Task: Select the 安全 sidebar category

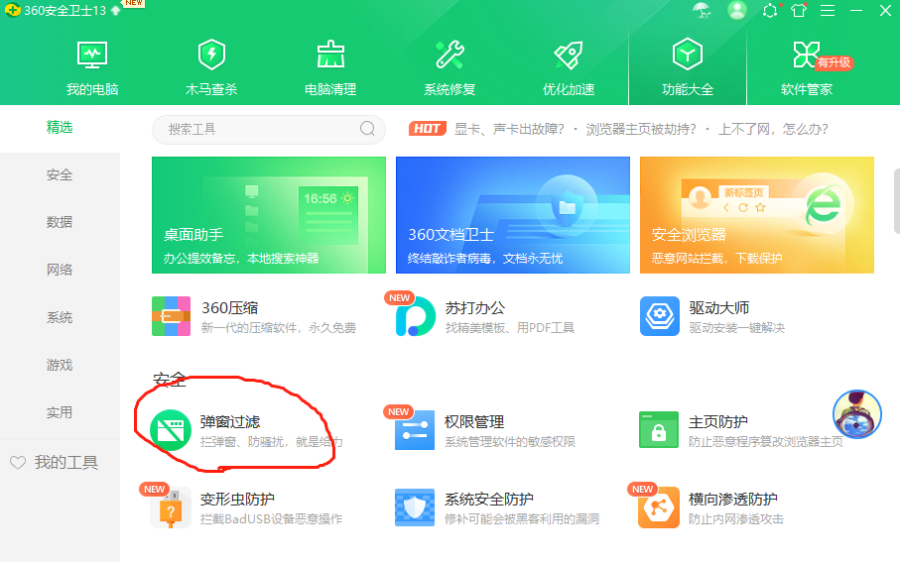Action: pyautogui.click(x=60, y=175)
